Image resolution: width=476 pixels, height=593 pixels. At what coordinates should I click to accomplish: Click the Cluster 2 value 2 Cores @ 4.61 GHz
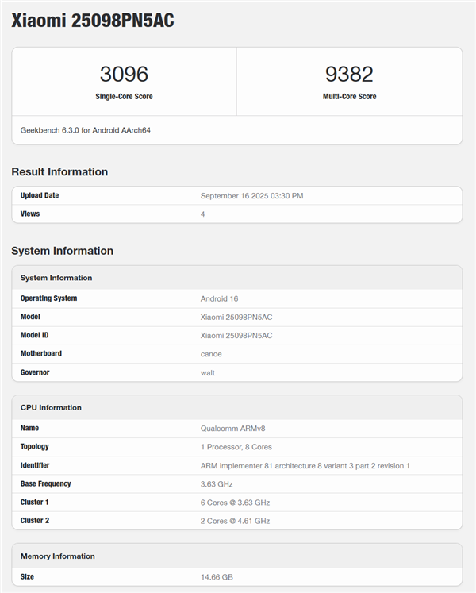235,521
